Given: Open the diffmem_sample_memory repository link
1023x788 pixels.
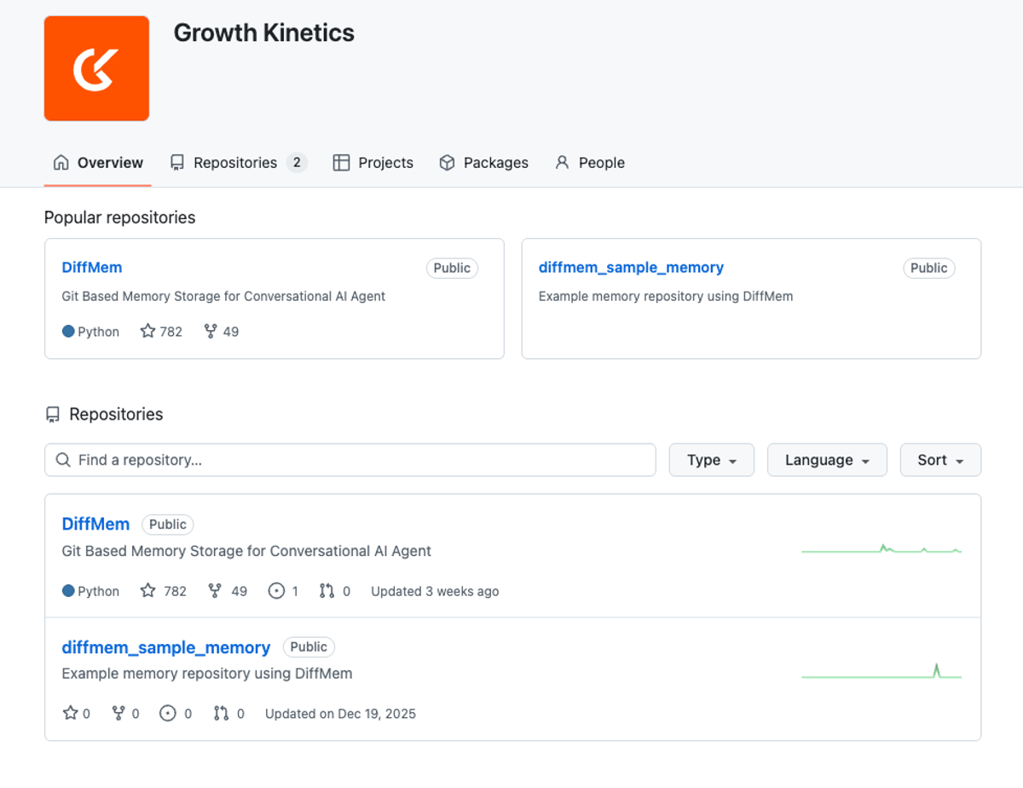Looking at the screenshot, I should tap(165, 646).
